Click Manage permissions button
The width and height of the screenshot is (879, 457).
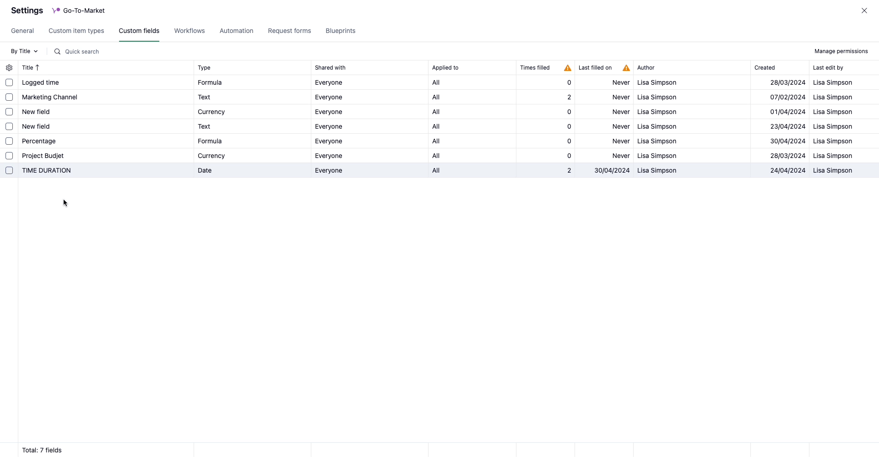(841, 51)
